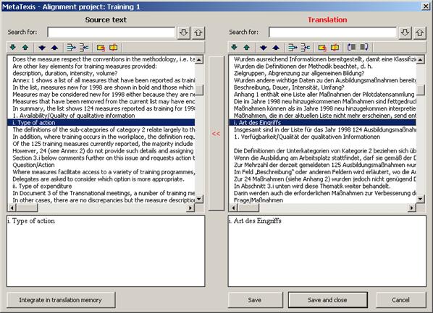Viewport: 433px width, 313px height.
Task: Search downward in the Source text
Action: (184, 33)
